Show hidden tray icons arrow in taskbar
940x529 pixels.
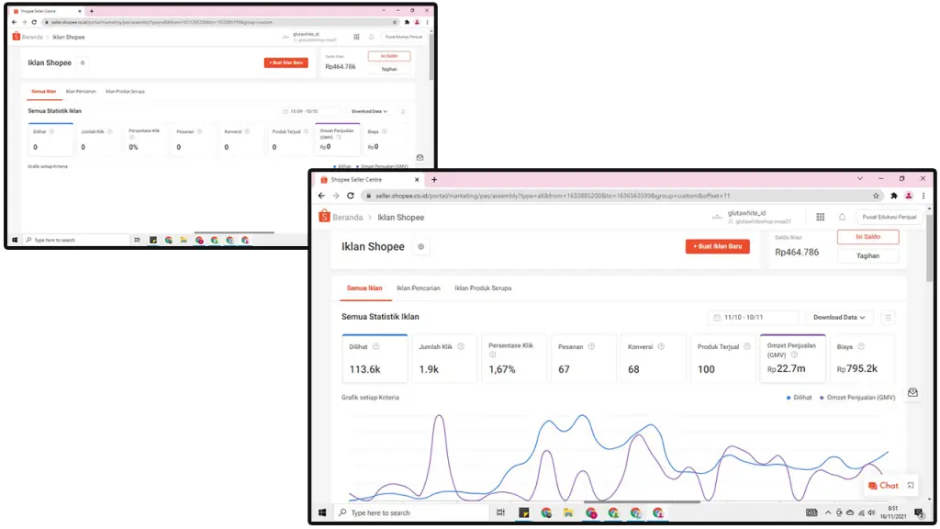[828, 512]
